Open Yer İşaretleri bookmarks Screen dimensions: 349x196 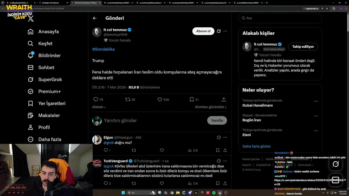tap(47, 103)
